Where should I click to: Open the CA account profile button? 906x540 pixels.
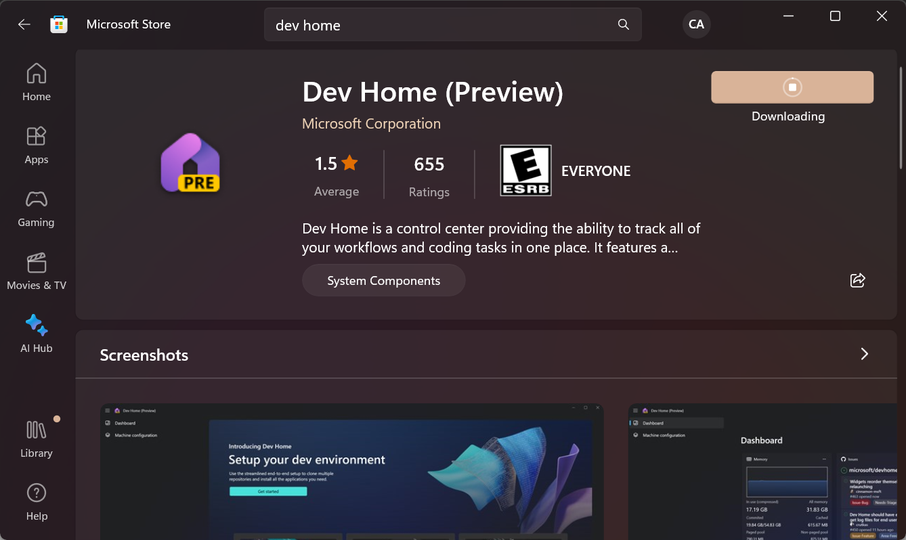pos(696,24)
